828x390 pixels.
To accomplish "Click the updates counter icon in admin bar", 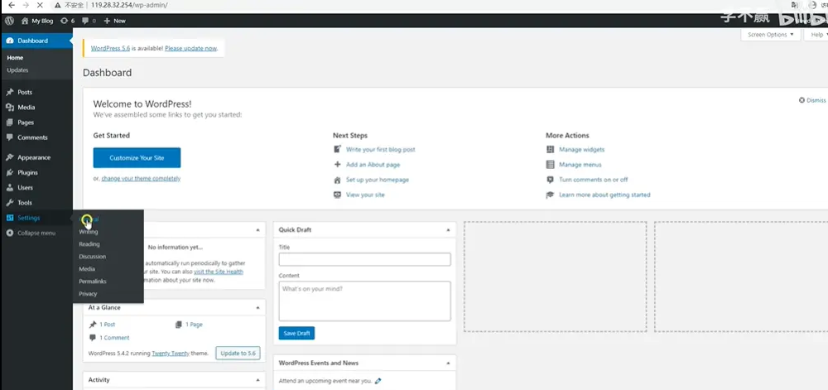I will 67,20.
